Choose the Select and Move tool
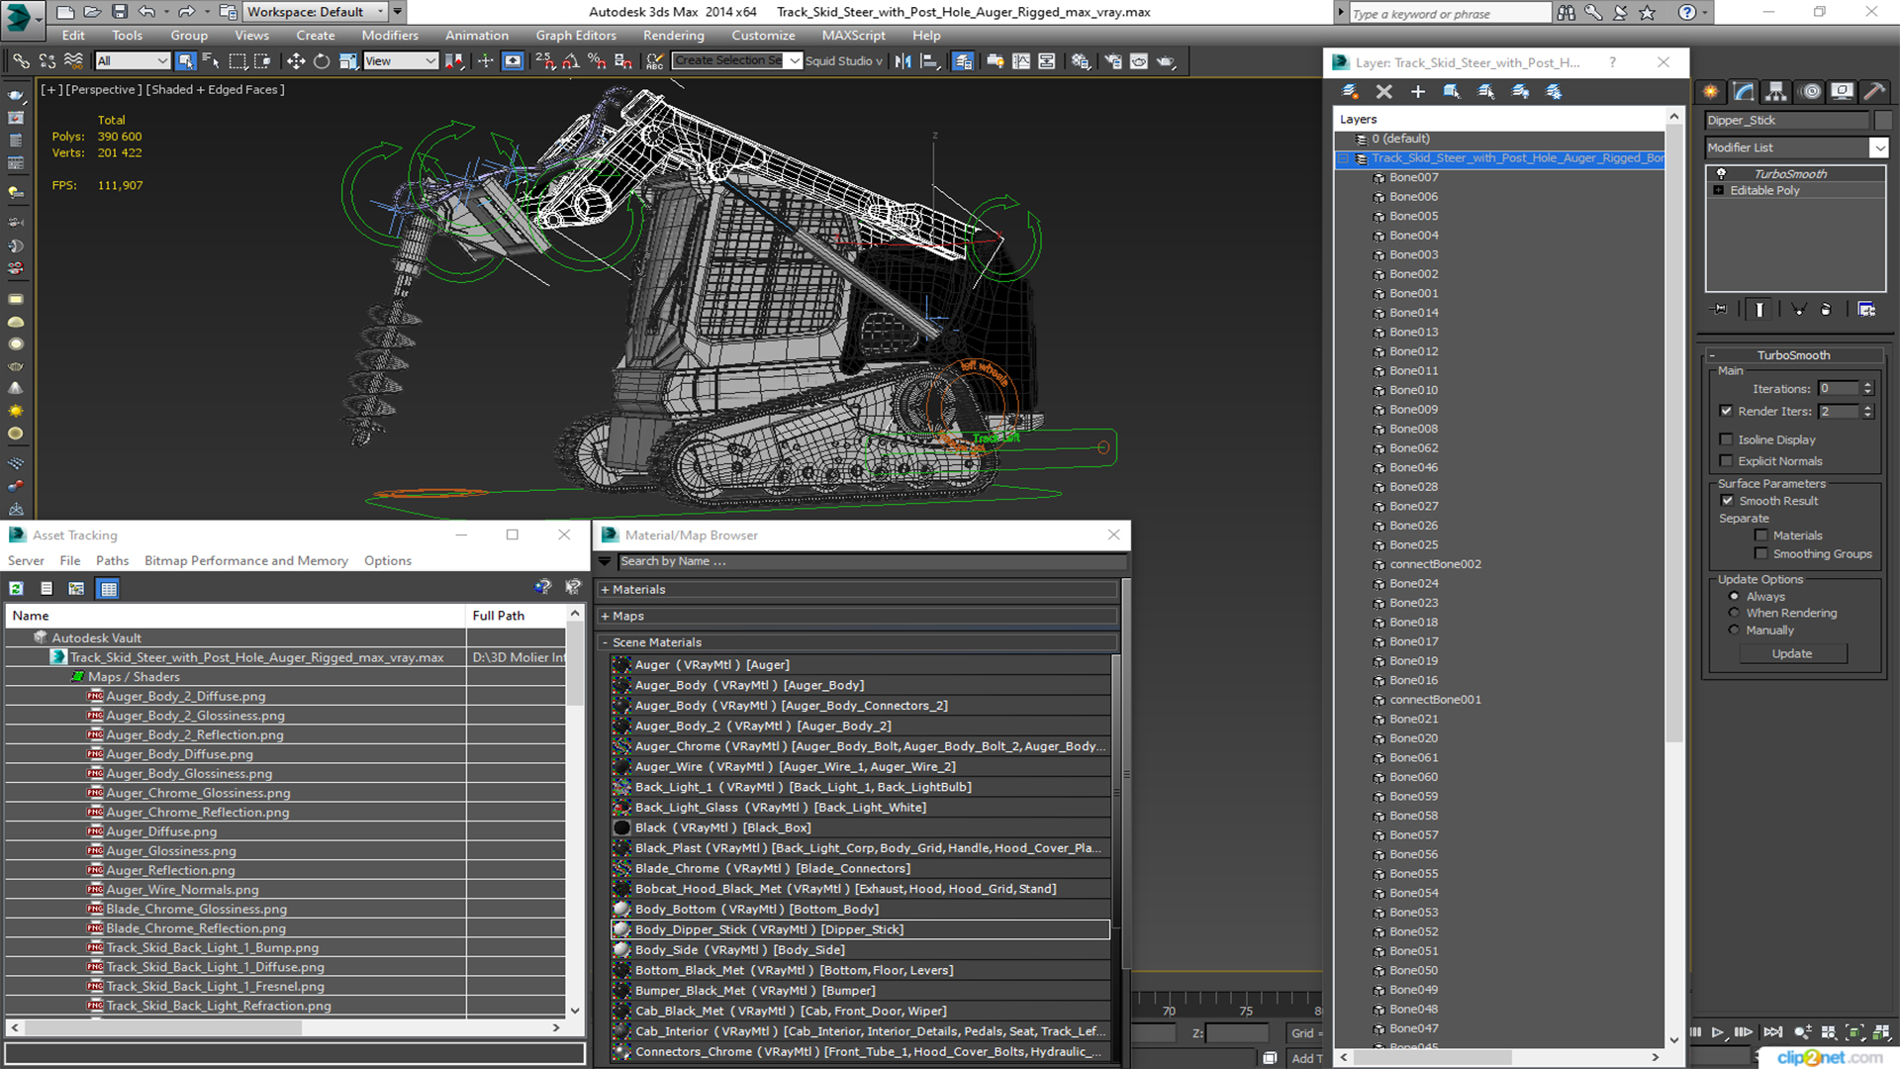Screen dimensions: 1900x1069 [x=295, y=61]
